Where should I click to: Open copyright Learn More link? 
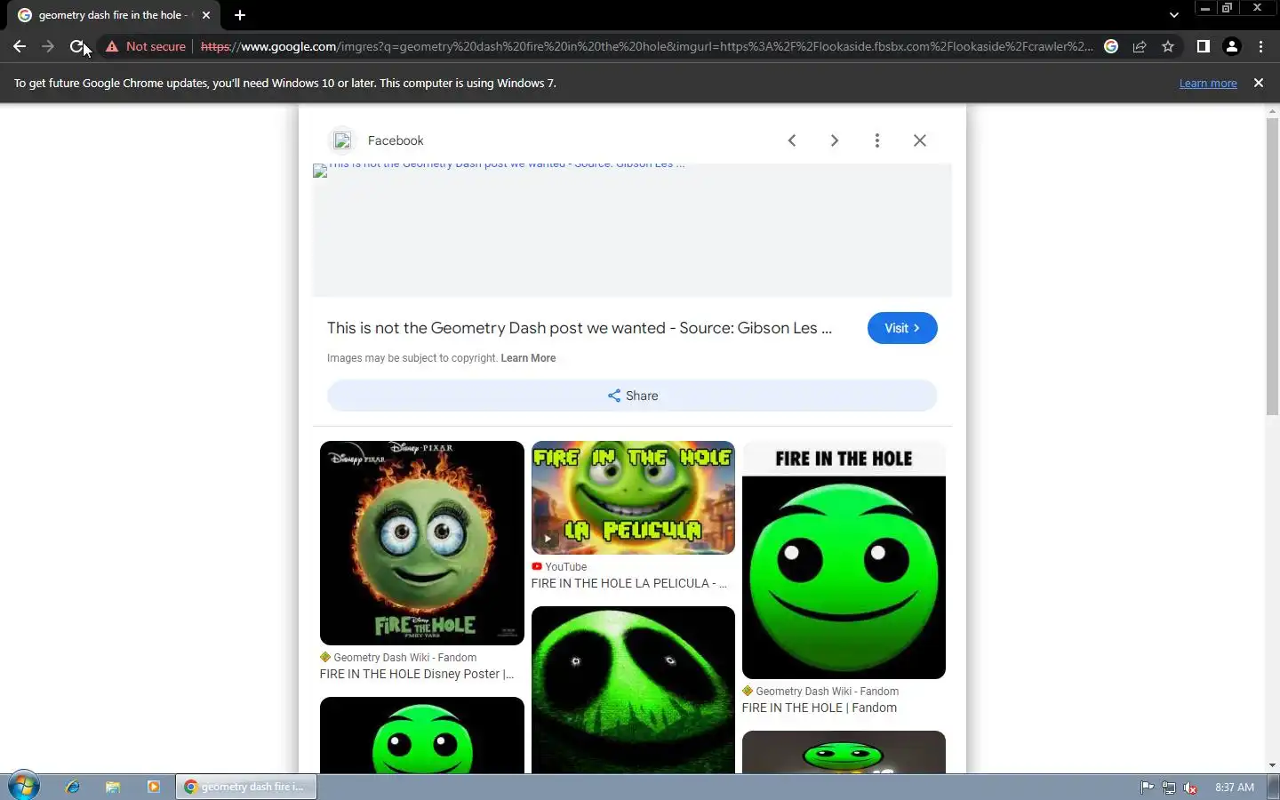pyautogui.click(x=528, y=358)
